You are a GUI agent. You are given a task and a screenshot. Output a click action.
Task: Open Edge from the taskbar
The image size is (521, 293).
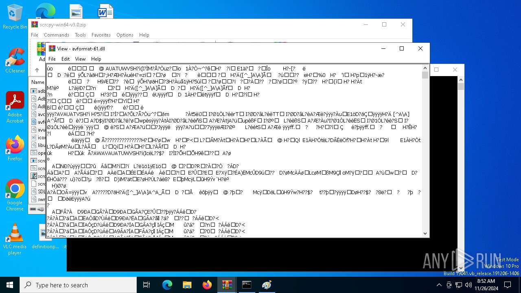(167, 285)
